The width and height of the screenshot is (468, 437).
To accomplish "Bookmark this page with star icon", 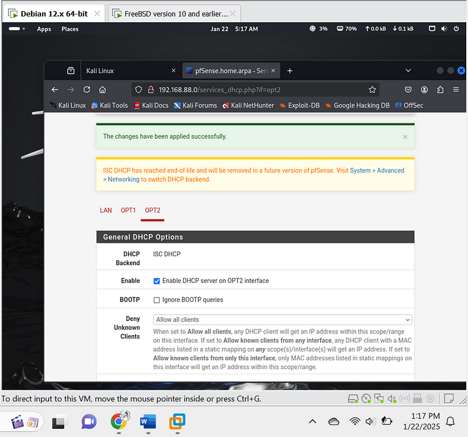I will [x=372, y=90].
